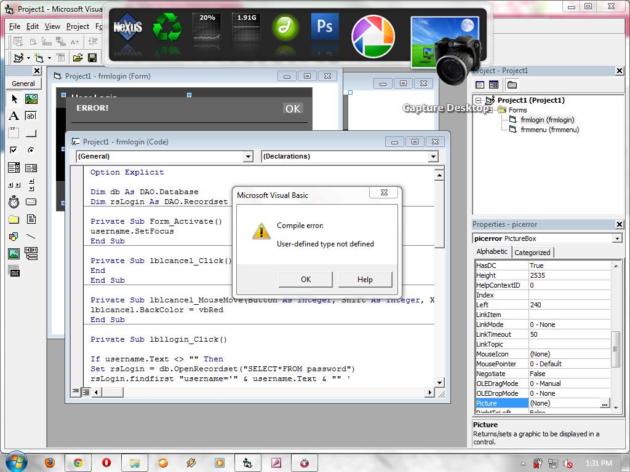Select the OLE control in toolbox

[x=14, y=271]
